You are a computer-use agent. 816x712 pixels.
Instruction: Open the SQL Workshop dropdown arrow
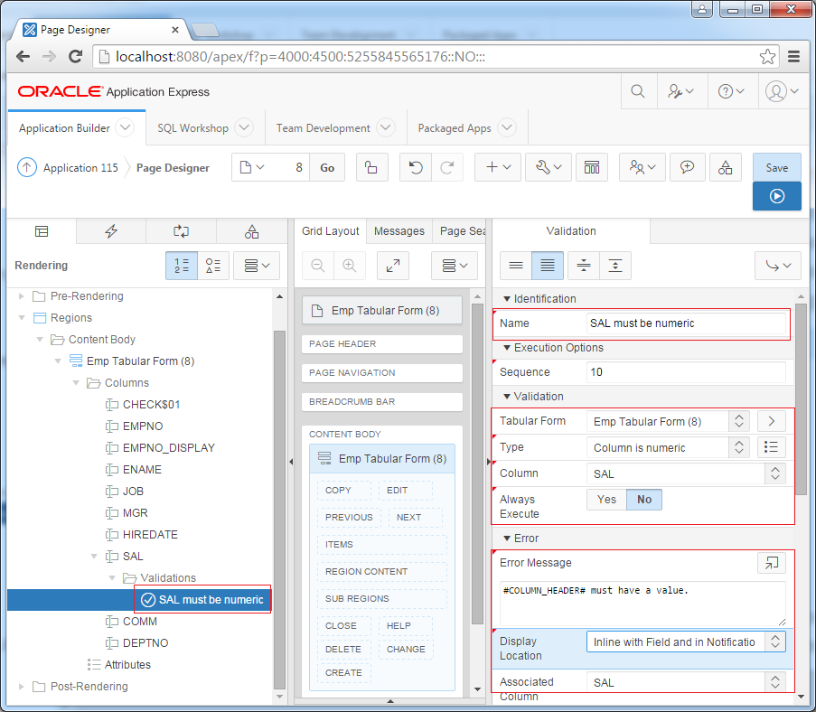coord(244,127)
